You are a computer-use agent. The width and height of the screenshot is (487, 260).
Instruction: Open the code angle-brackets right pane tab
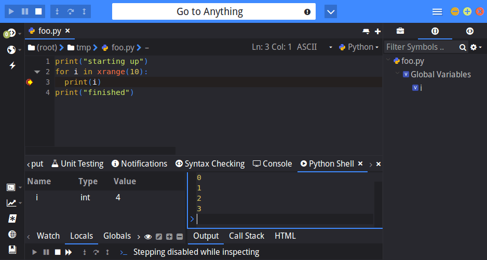pos(469,31)
